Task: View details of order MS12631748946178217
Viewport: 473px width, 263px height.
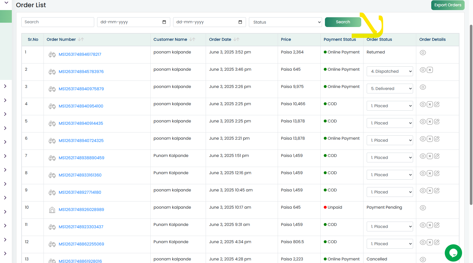Action: click(423, 53)
